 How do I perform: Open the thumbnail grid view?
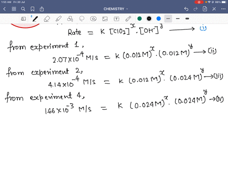[14, 9]
